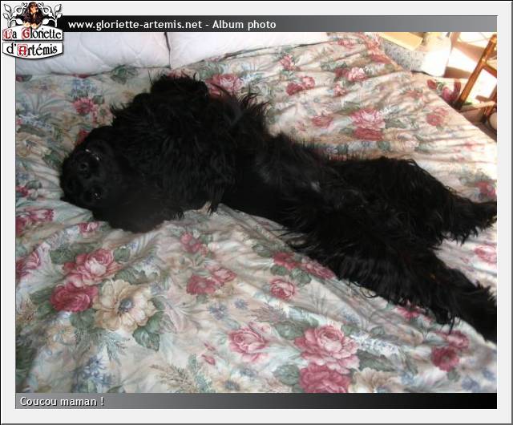Click the dog's nose
Screen dimensions: 513x425
pyautogui.click(x=83, y=164)
